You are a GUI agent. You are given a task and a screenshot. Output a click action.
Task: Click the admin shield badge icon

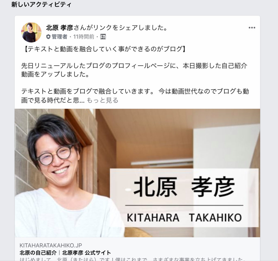click(x=48, y=37)
